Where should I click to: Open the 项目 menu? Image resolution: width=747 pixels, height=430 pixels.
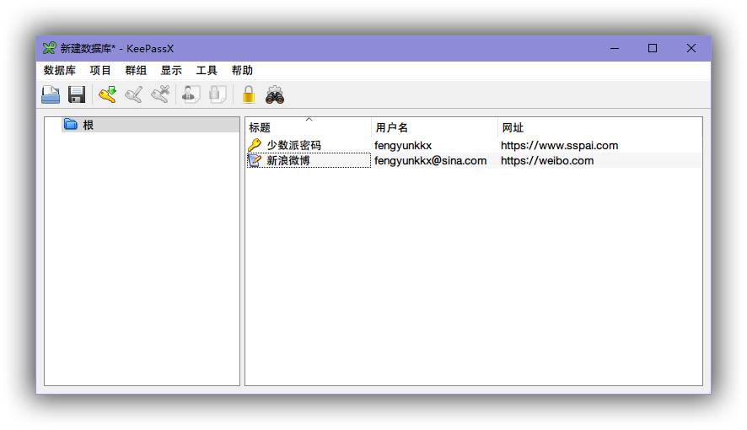[100, 71]
